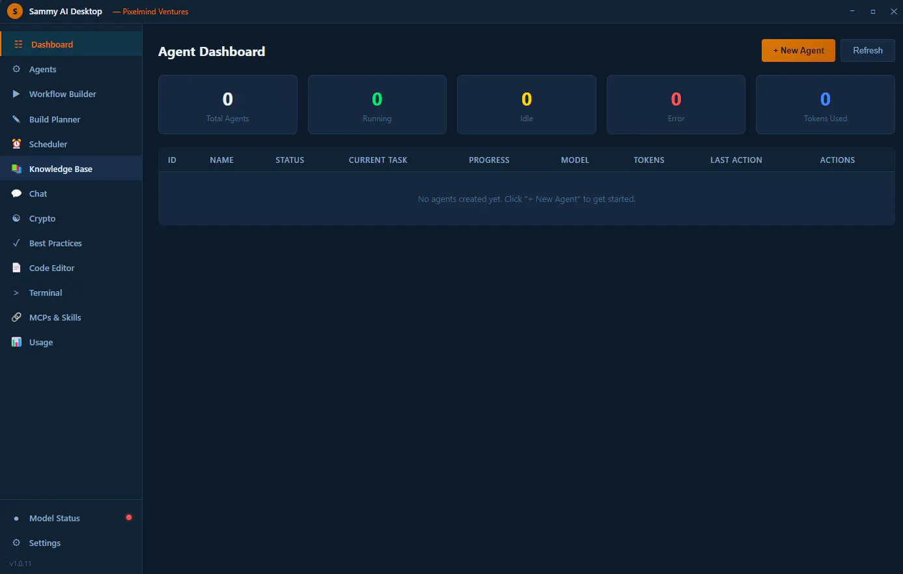Image resolution: width=903 pixels, height=574 pixels.
Task: Click the MCPs & Skills link icon
Action: [16, 317]
